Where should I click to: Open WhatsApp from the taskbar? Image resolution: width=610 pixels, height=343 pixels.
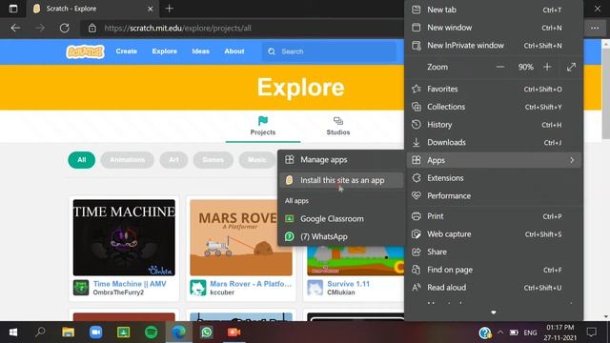click(207, 333)
